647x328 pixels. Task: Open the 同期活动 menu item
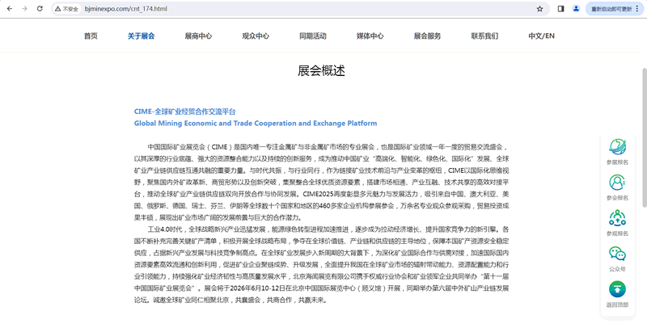pos(313,36)
